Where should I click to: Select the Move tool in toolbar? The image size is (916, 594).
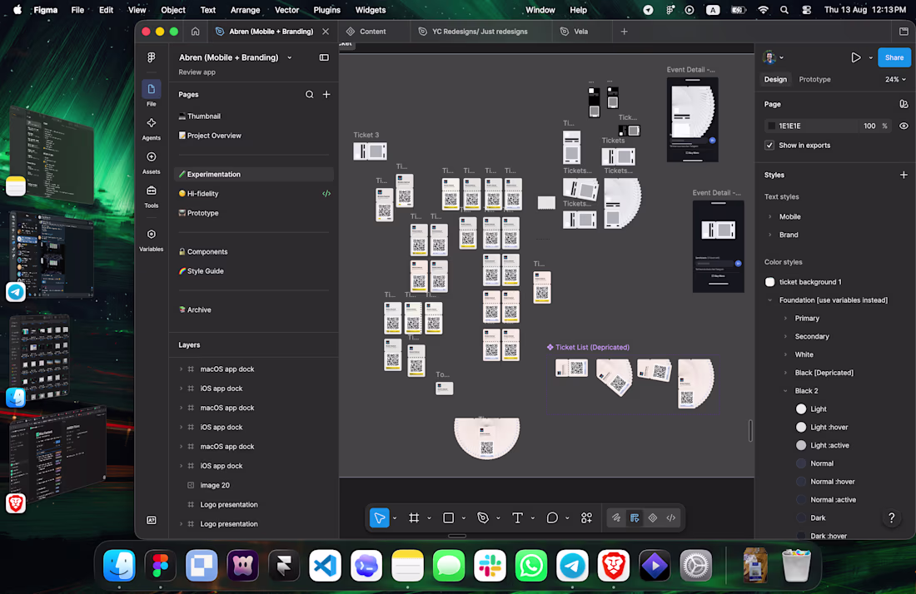[x=379, y=517]
